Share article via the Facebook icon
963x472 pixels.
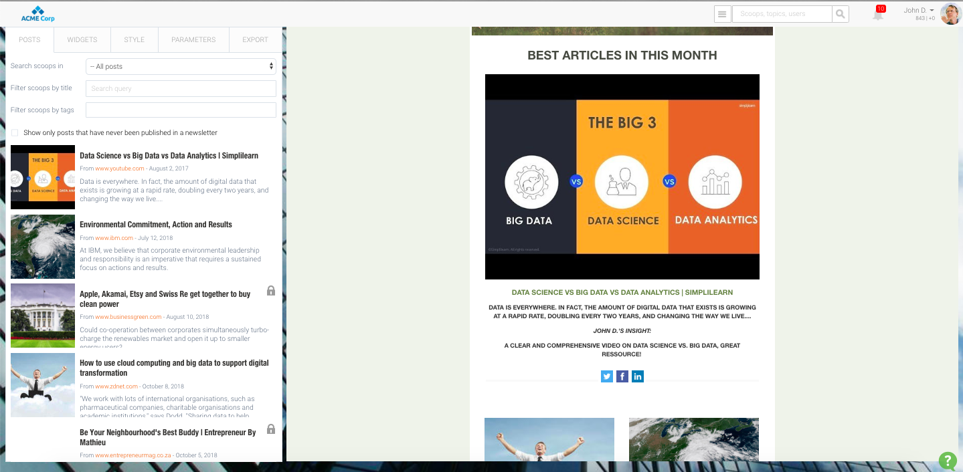coord(622,376)
